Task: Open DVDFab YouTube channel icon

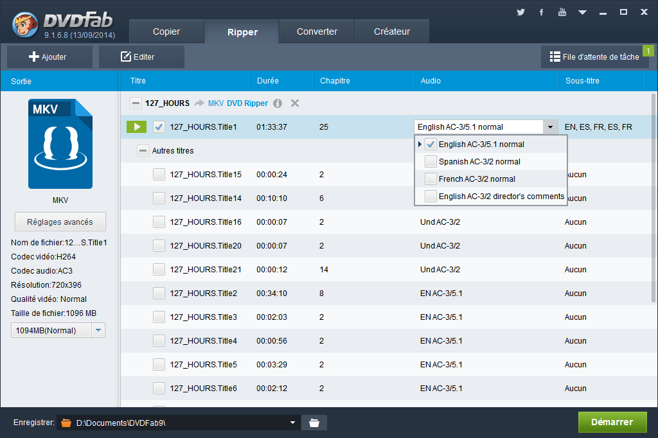Action: [x=562, y=12]
